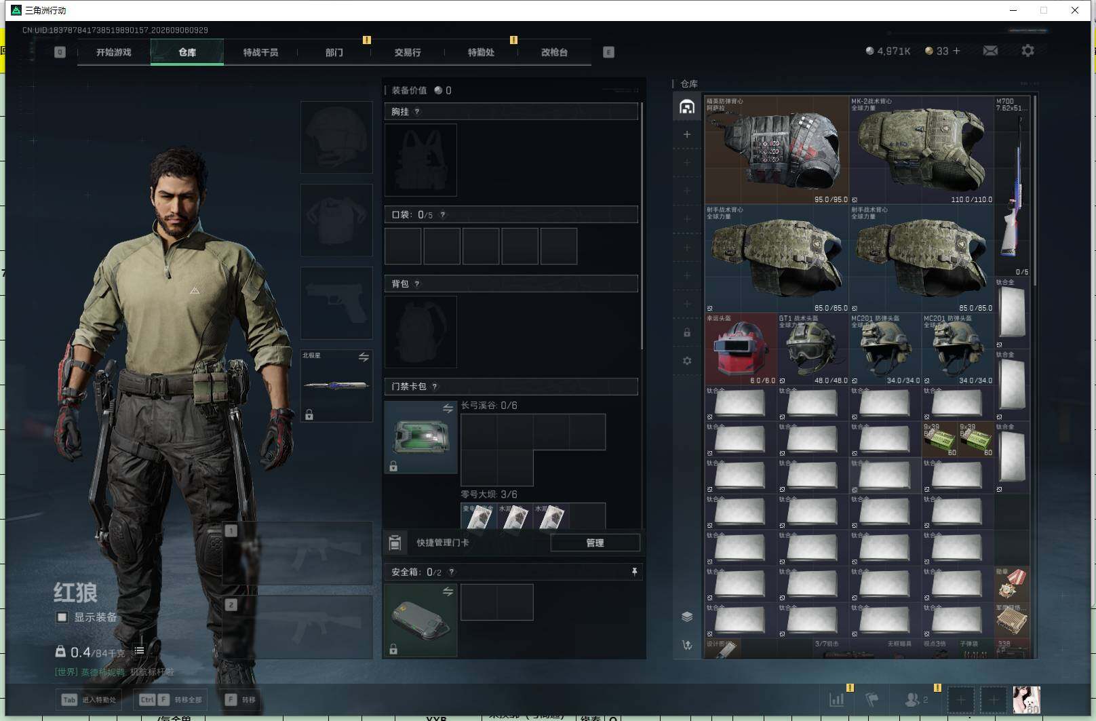Open the settings gear in top bar
The image size is (1096, 721).
click(1027, 51)
